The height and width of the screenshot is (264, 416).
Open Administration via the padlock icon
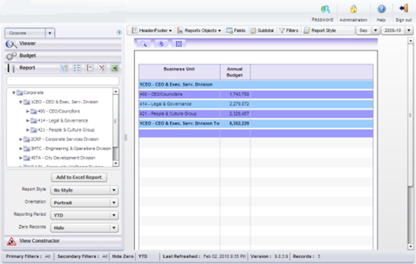coord(353,9)
